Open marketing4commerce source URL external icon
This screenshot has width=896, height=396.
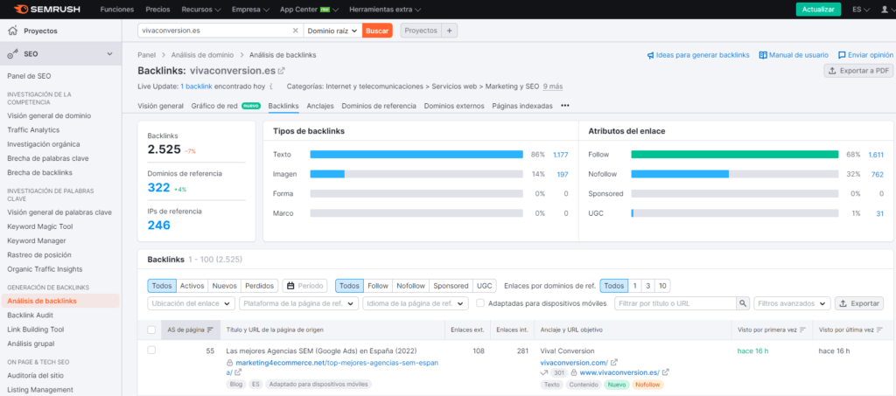(x=237, y=372)
